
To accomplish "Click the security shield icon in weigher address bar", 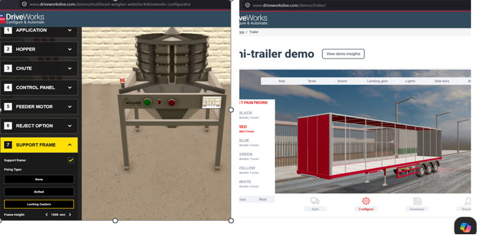I will 24,5.
